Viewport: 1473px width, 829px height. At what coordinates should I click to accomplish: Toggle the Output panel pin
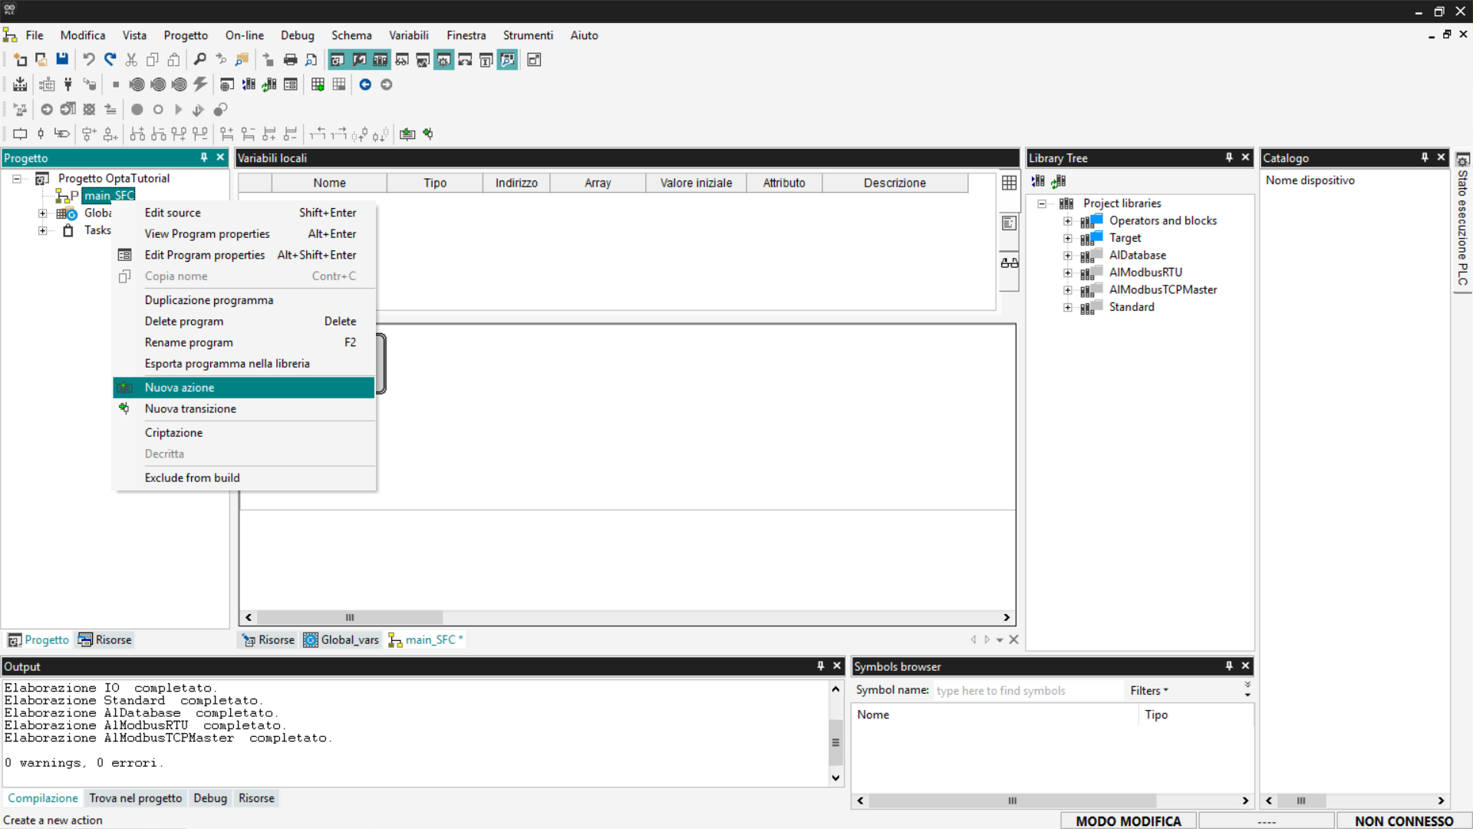pos(820,666)
